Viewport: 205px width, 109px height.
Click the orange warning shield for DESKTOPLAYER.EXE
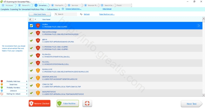click(x=38, y=78)
